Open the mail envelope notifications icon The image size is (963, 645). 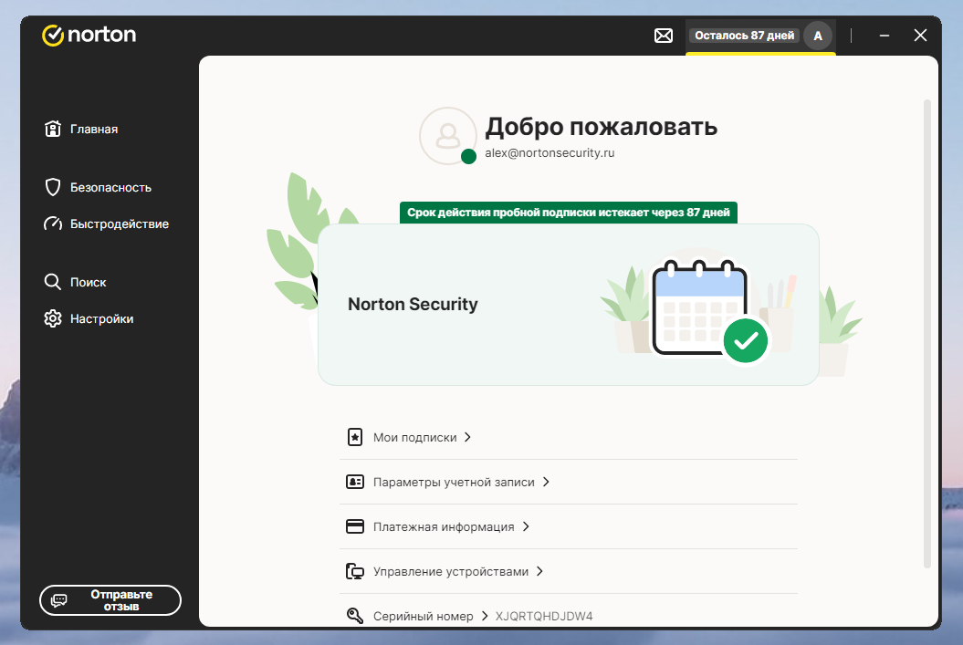pyautogui.click(x=664, y=36)
